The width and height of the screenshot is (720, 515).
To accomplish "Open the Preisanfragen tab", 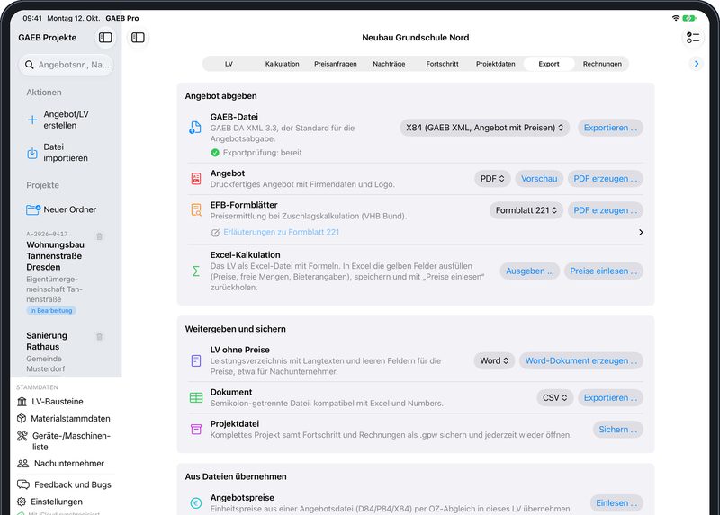I will coord(335,64).
